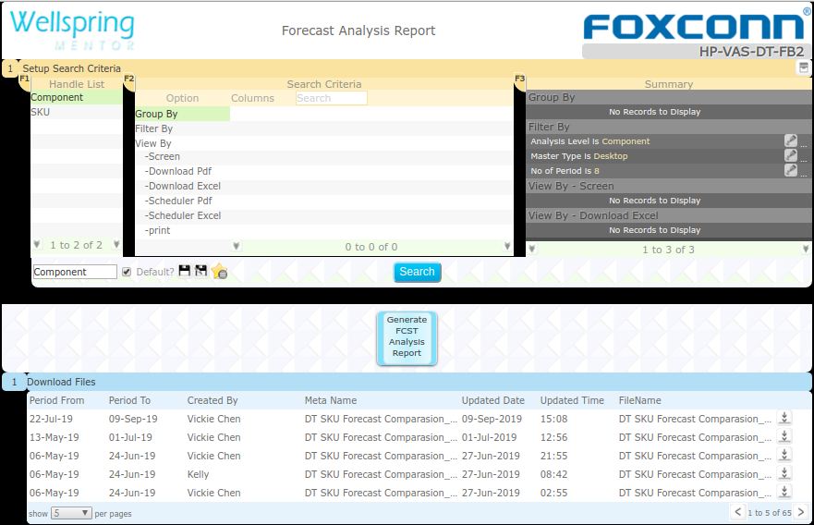Screen dimensions: 814x525
Task: Toggle the Default? checkbox
Action: pyautogui.click(x=127, y=272)
